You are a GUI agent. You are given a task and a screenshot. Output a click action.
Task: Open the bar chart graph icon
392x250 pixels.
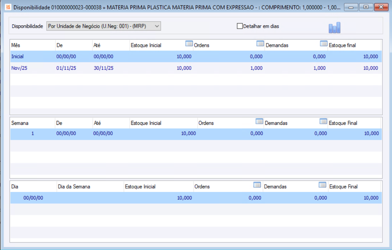click(x=334, y=27)
